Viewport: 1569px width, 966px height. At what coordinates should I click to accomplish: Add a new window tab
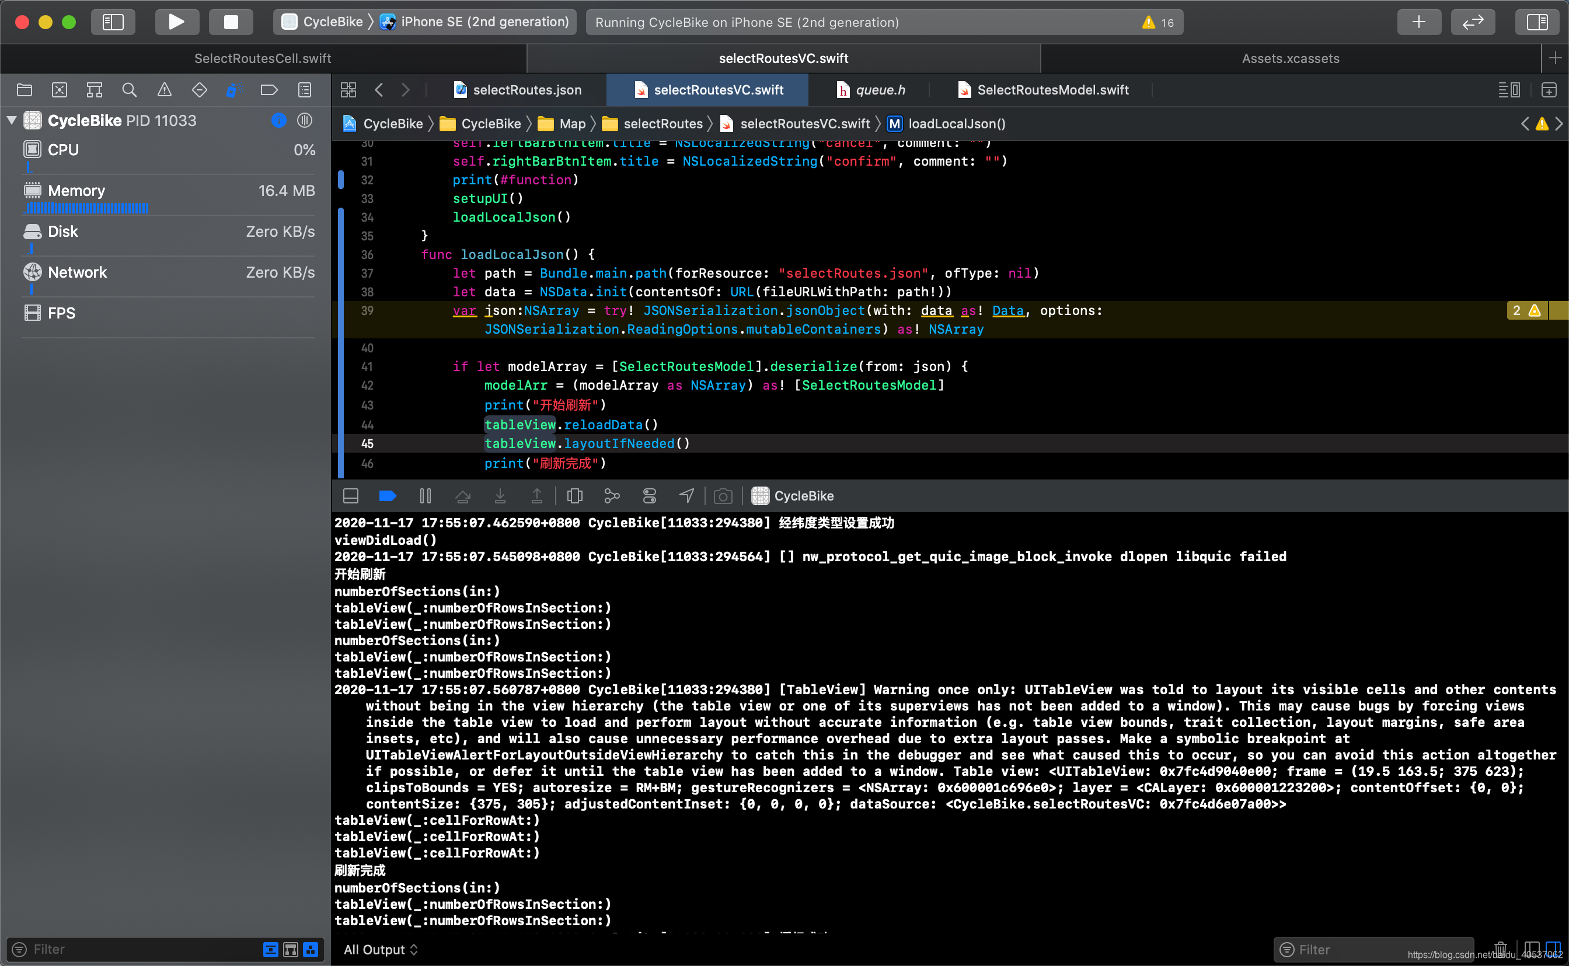(x=1555, y=59)
